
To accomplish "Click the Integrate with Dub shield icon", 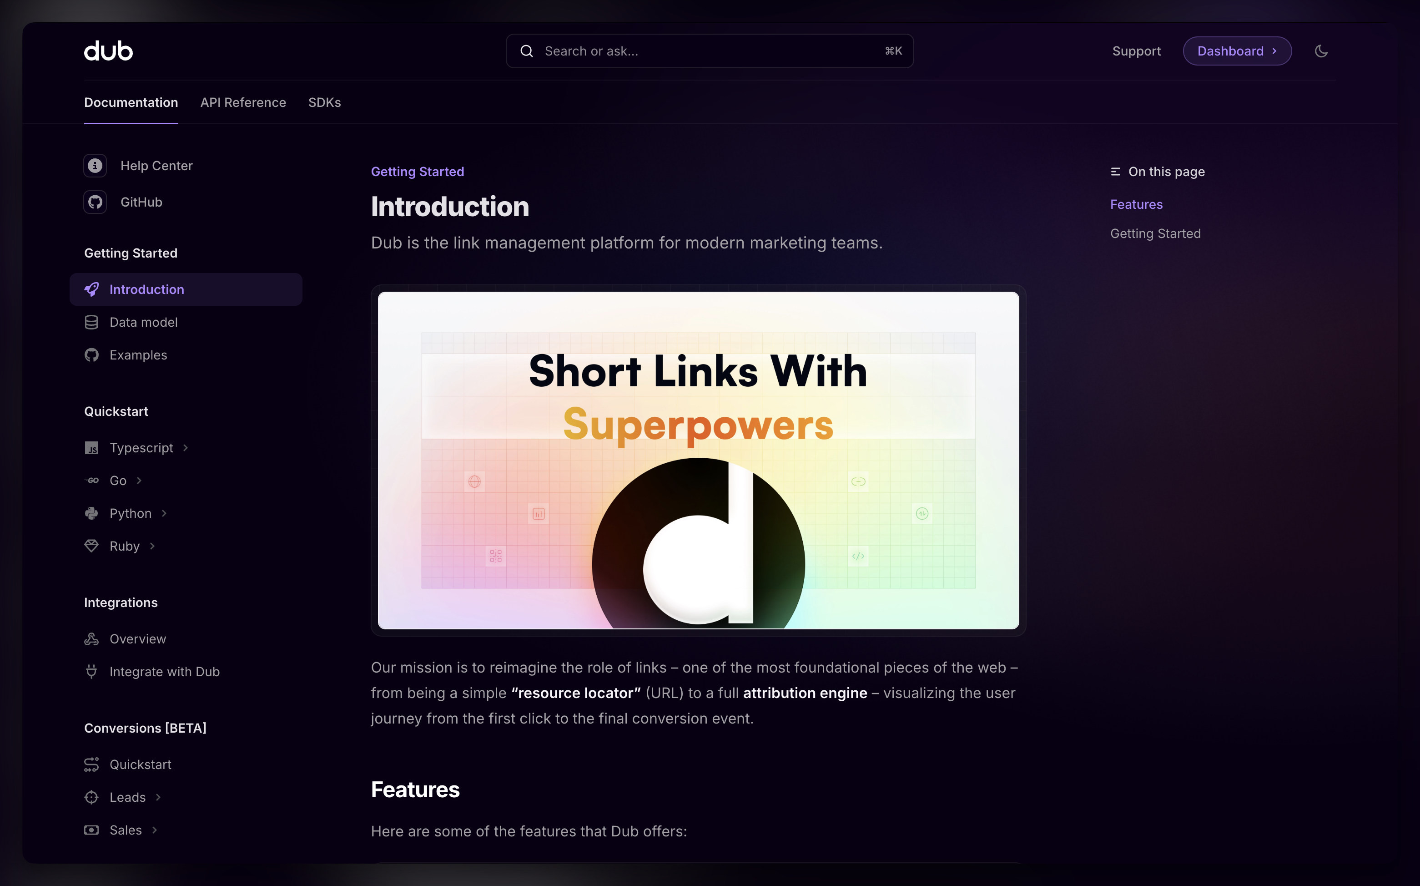I will [x=92, y=672].
